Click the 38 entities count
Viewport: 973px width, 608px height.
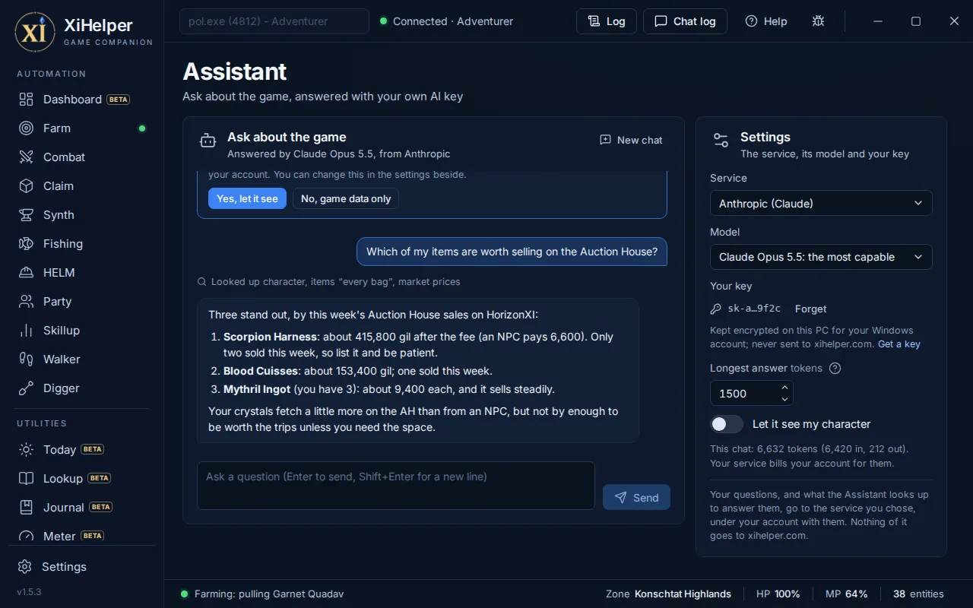(x=918, y=594)
